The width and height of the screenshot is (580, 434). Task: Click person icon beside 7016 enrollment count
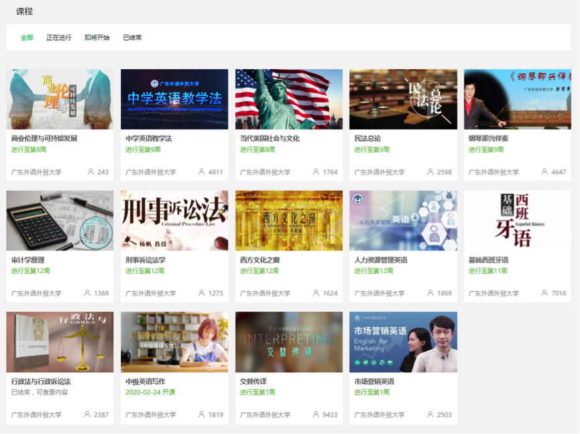click(544, 293)
